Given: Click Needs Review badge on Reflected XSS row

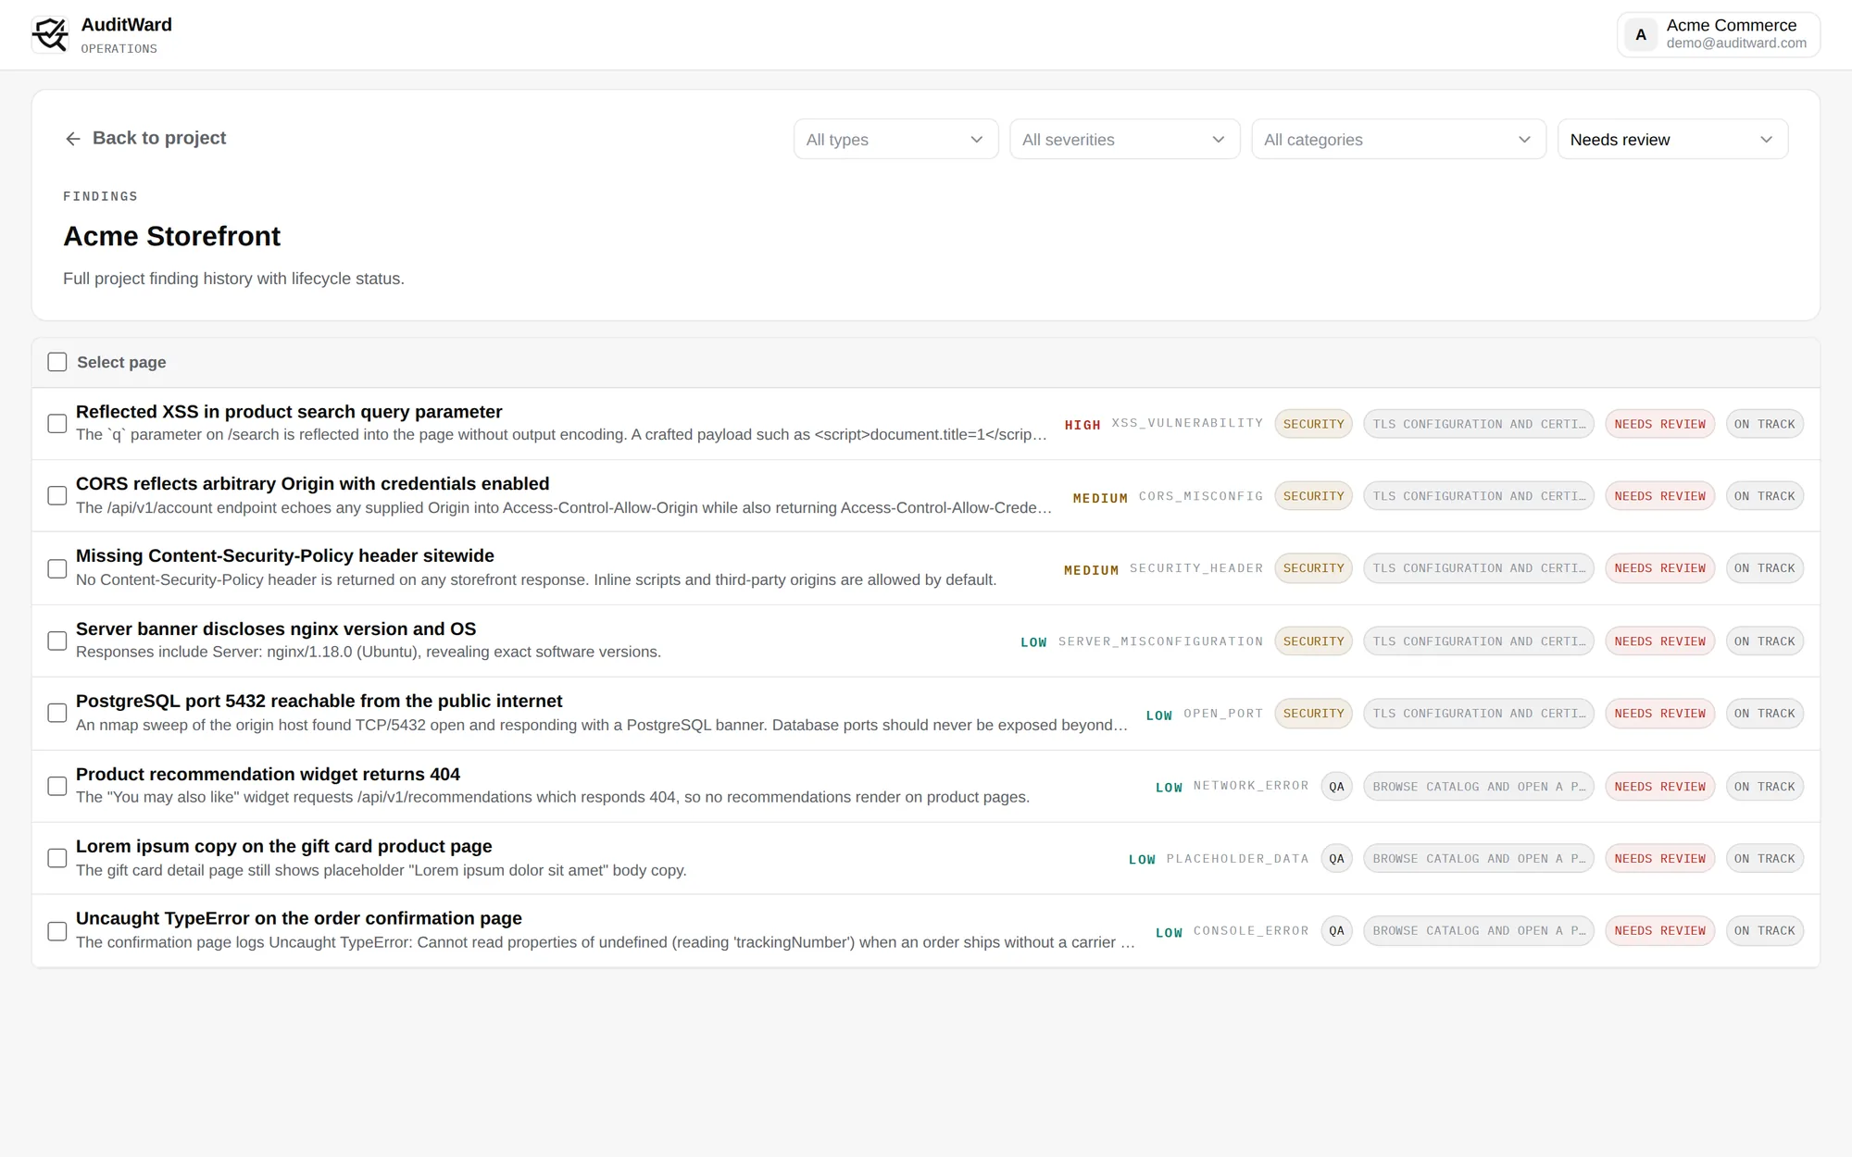Looking at the screenshot, I should [1659, 424].
